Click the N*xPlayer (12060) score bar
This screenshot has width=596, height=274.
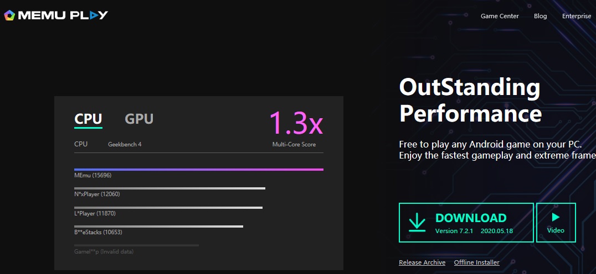coord(169,188)
